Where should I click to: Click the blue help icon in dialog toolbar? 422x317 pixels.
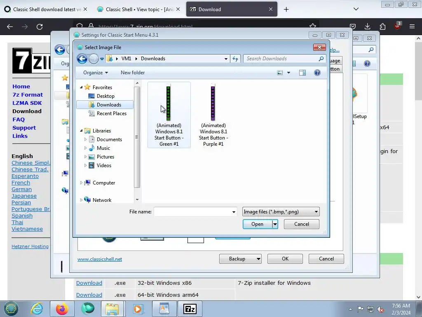[317, 73]
